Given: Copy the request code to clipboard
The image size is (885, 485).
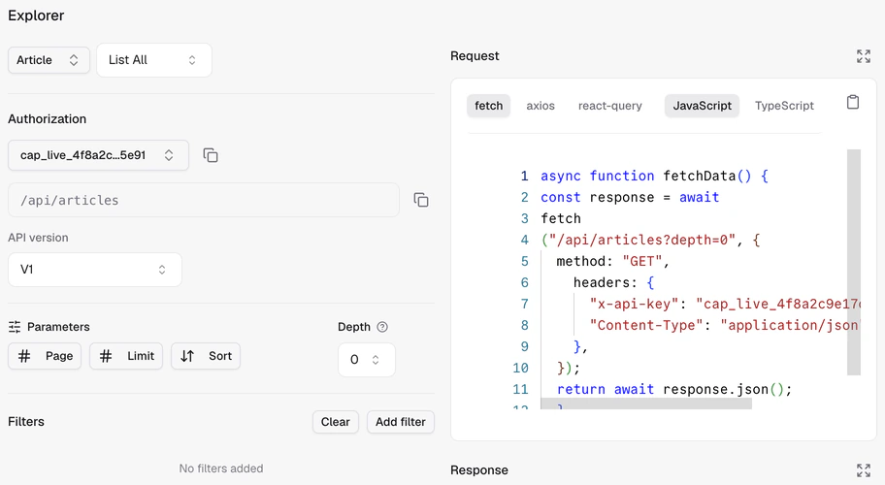Looking at the screenshot, I should 853,102.
